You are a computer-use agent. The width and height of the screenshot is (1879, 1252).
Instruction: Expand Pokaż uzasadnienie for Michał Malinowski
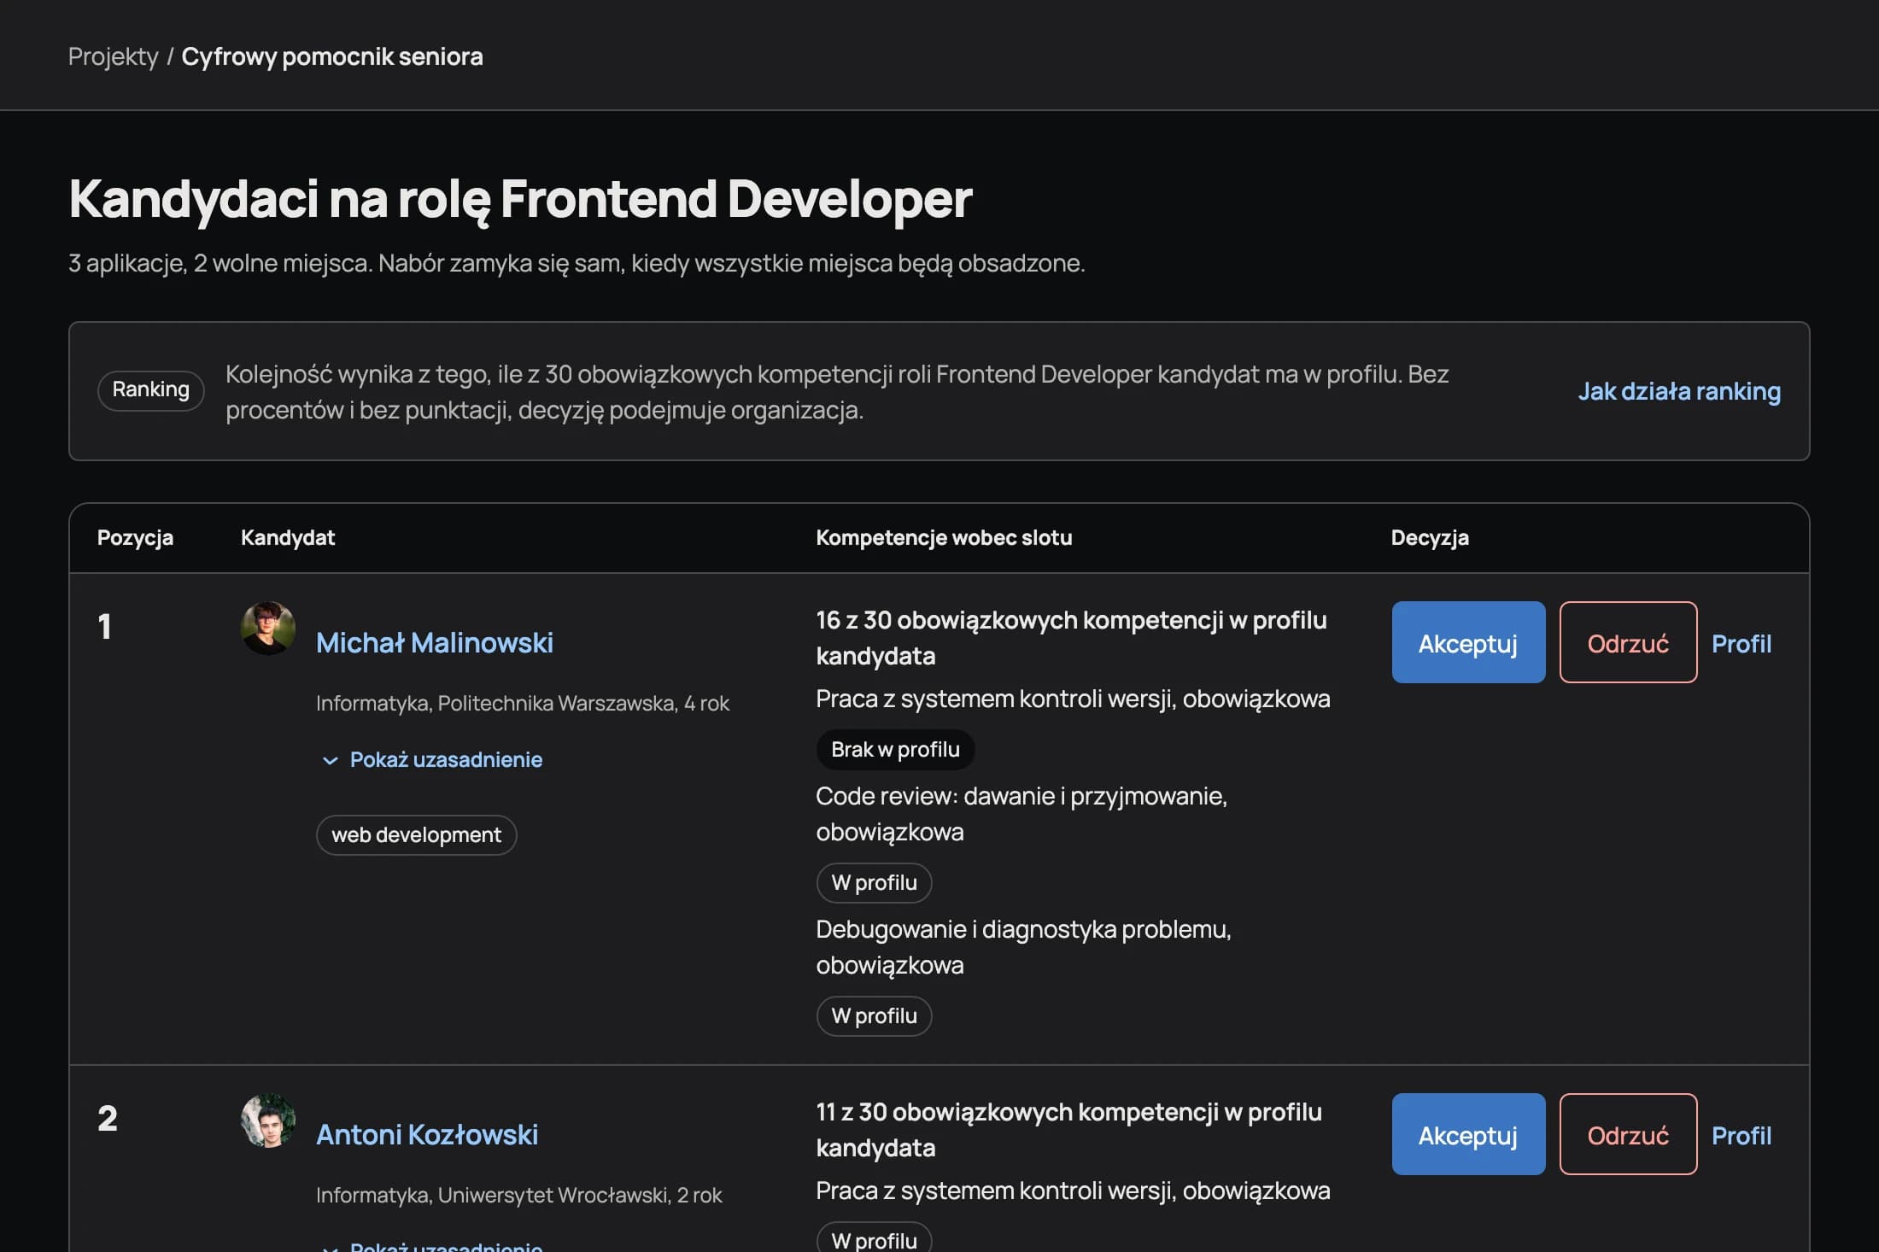(433, 759)
